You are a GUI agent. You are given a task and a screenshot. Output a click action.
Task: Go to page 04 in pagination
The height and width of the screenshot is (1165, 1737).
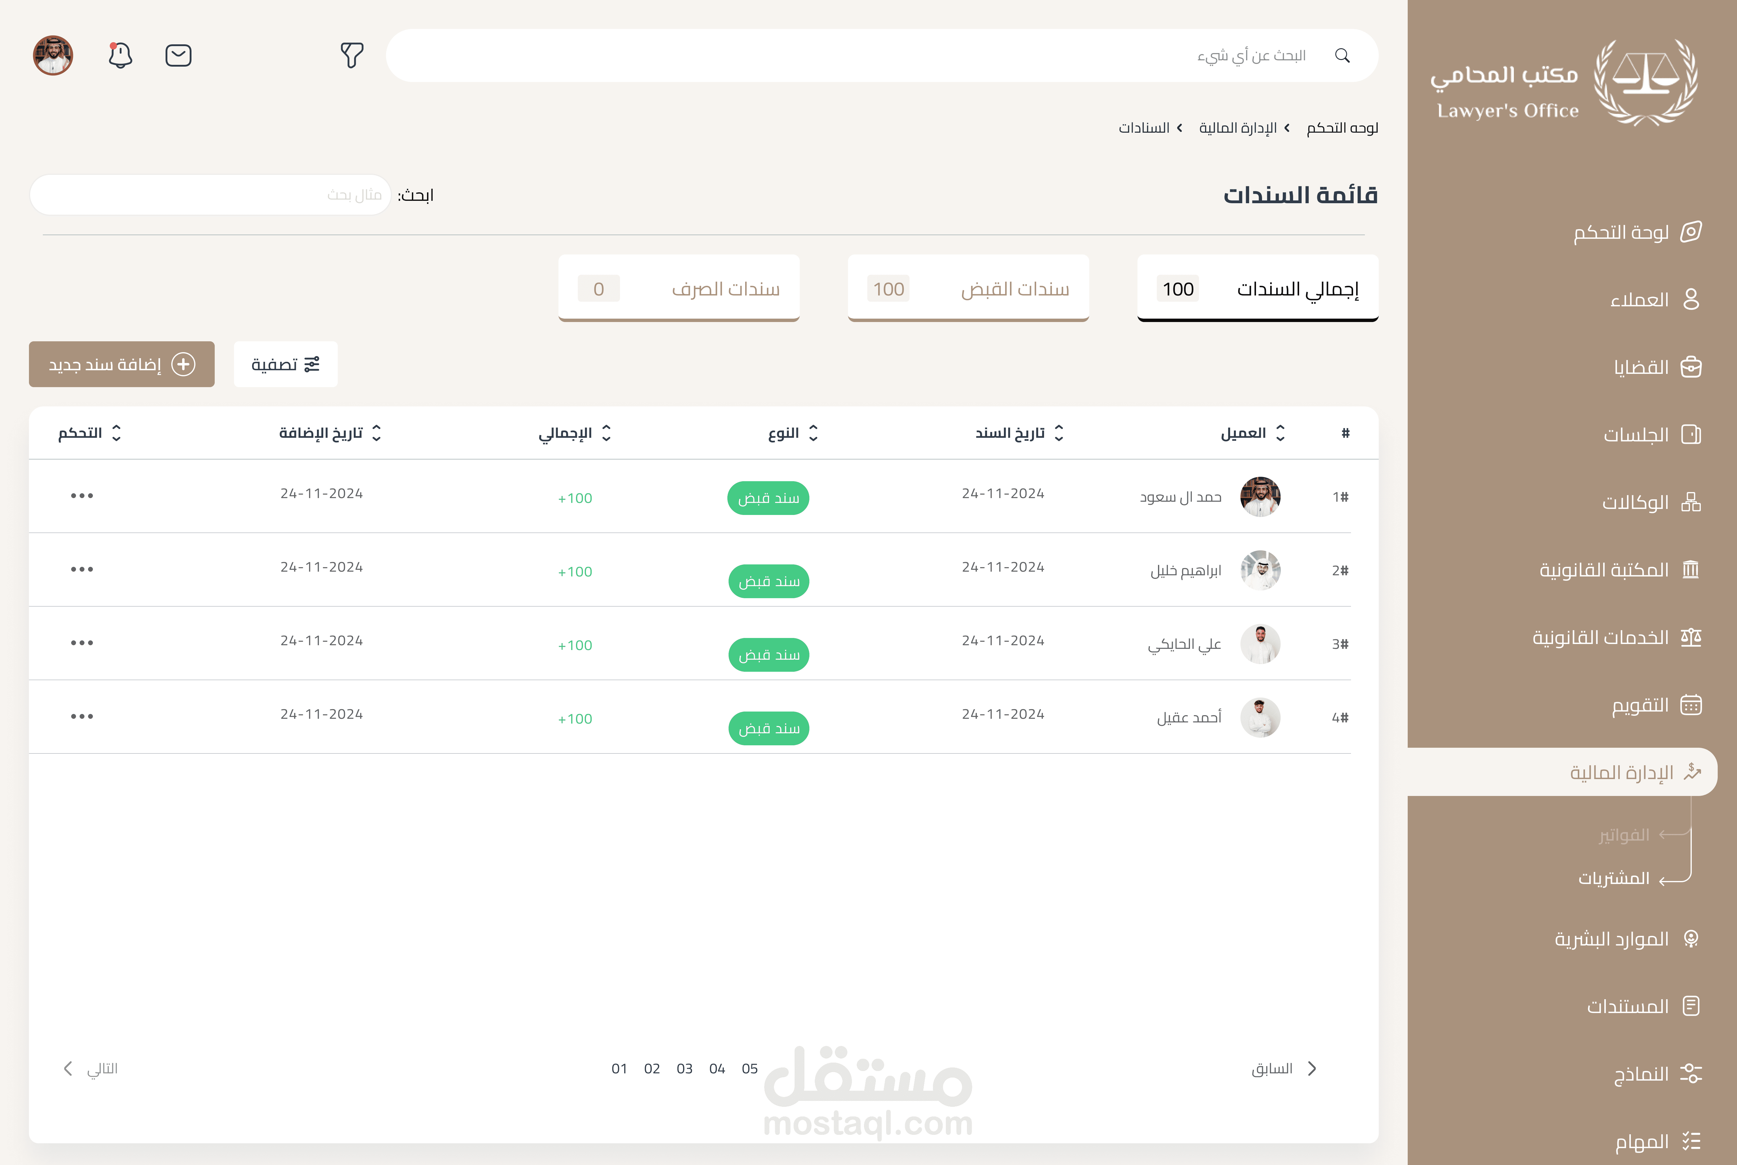[x=717, y=1069]
